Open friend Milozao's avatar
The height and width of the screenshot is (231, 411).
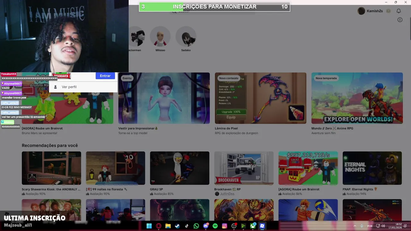pyautogui.click(x=160, y=37)
